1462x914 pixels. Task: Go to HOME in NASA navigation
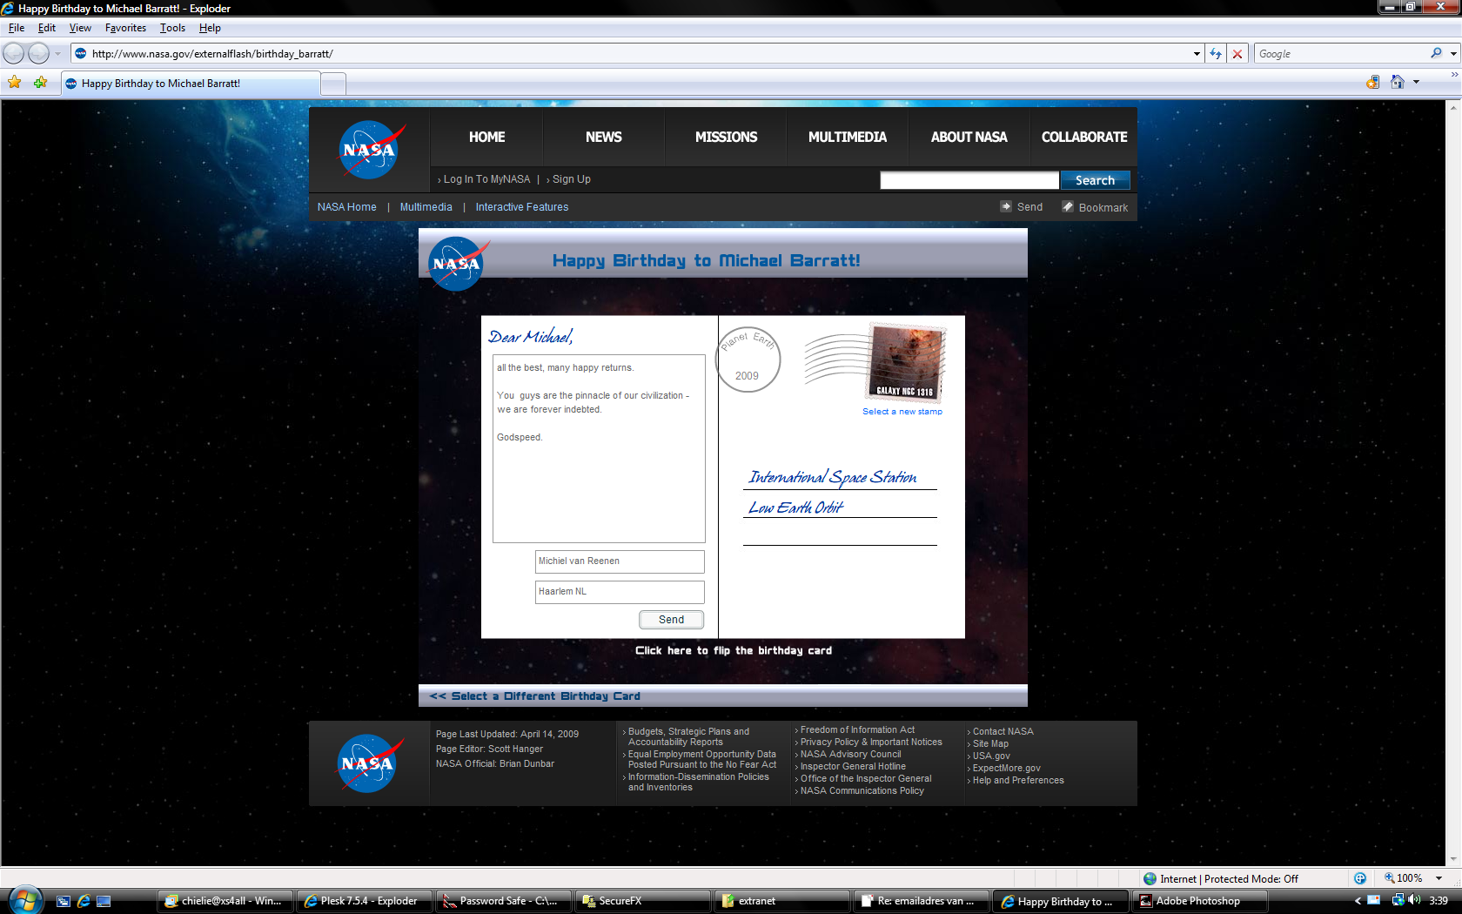pos(486,137)
